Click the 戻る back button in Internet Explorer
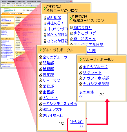The width and height of the screenshot is (127, 132). click(x=3, y=6)
